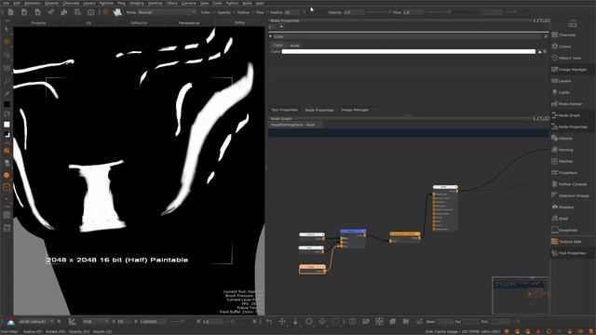Open the Filters menu

click(171, 3)
